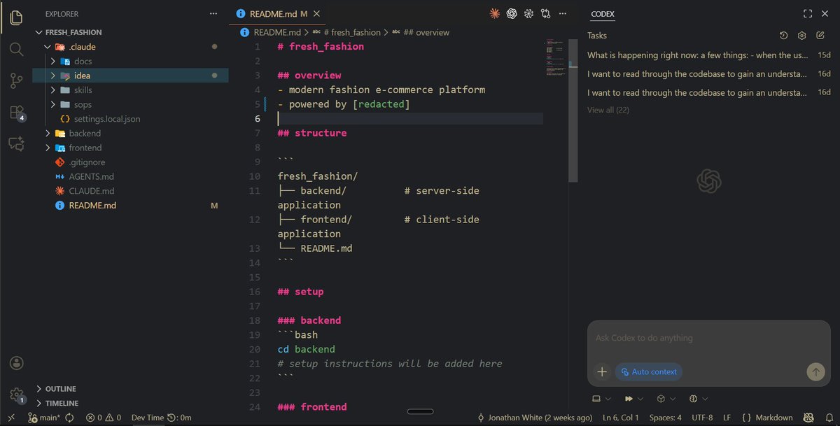Open the Claude Code extension icon
This screenshot has height=426, width=840.
(x=493, y=13)
